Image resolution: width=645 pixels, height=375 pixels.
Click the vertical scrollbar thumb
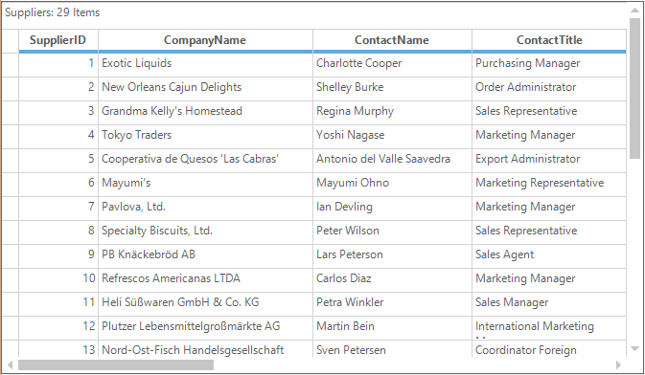pyautogui.click(x=634, y=88)
